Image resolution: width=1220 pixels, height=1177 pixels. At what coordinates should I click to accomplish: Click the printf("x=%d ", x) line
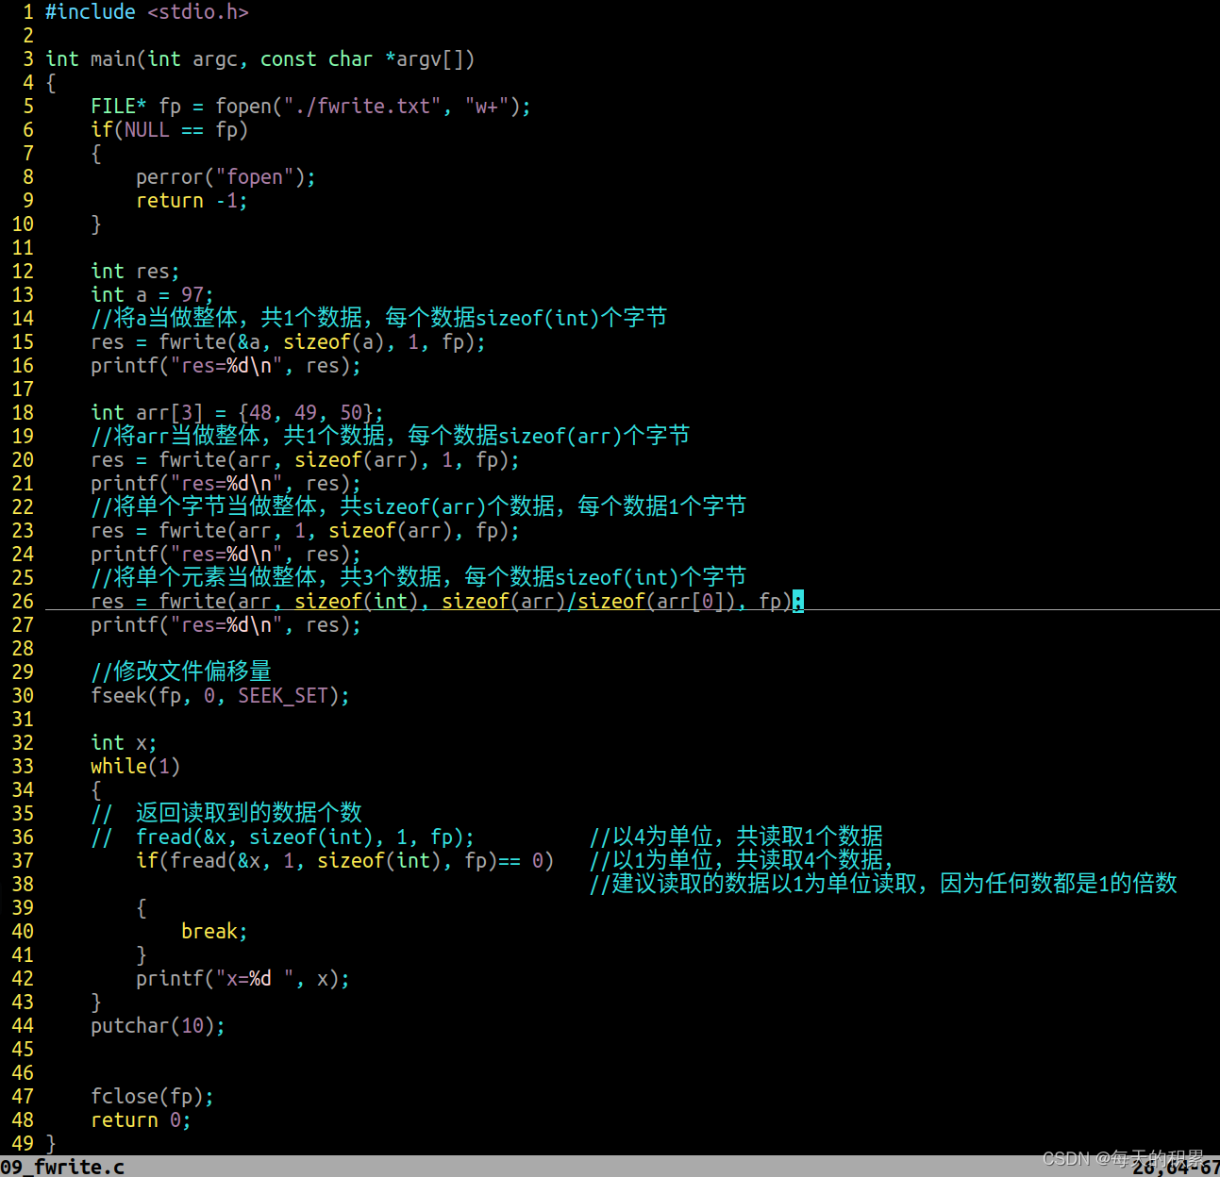(x=242, y=979)
